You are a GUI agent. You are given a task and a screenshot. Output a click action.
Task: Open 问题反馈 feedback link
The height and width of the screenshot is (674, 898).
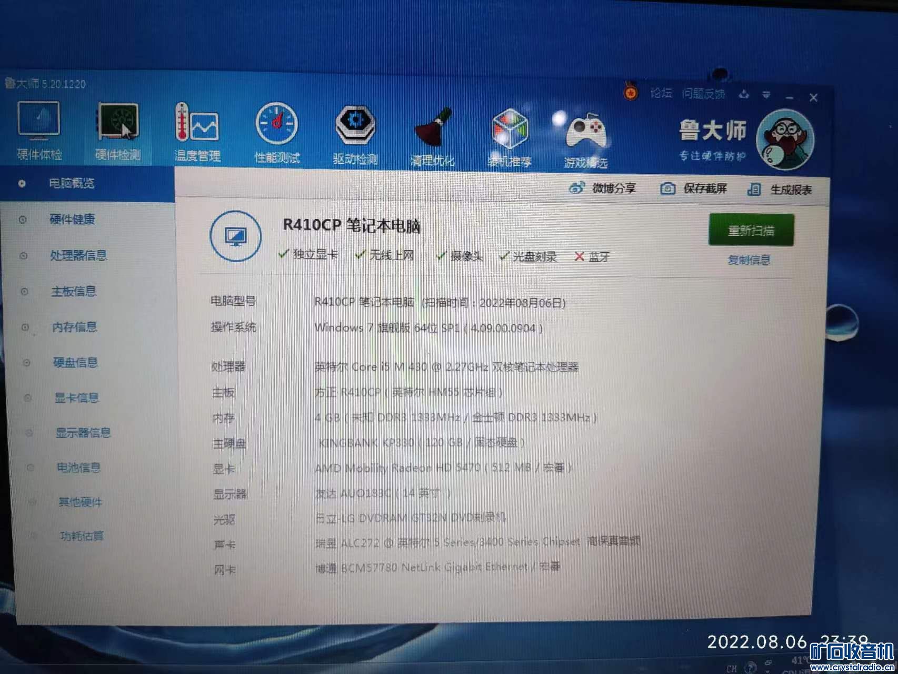click(704, 94)
